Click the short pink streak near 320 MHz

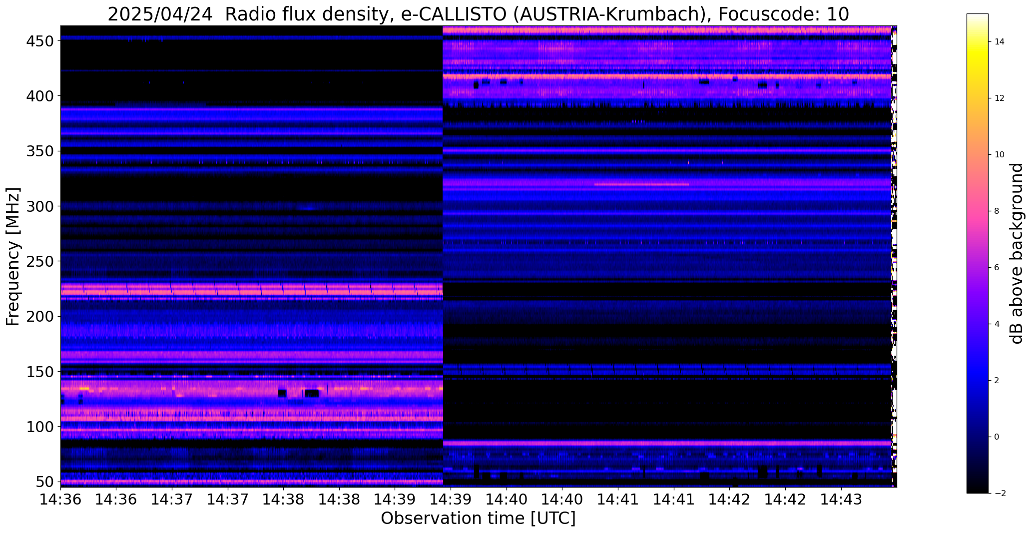point(641,184)
